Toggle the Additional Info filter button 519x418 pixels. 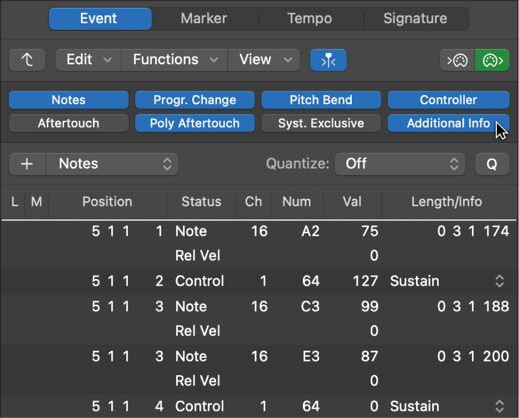pos(448,123)
